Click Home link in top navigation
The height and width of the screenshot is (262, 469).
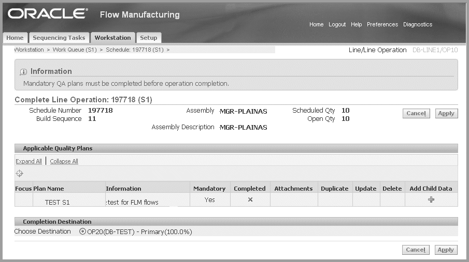[317, 24]
